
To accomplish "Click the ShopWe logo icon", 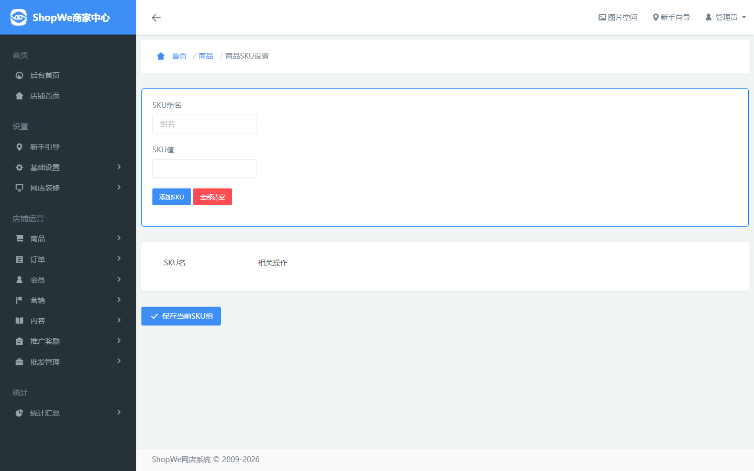I will pyautogui.click(x=18, y=17).
